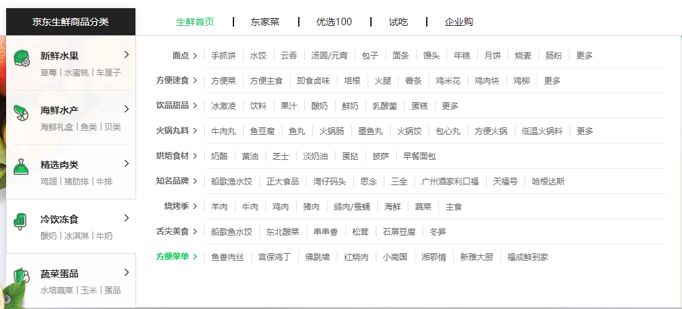The width and height of the screenshot is (682, 309).
Task: Click 京东生鲜商品分类 header
Action: [71, 22]
